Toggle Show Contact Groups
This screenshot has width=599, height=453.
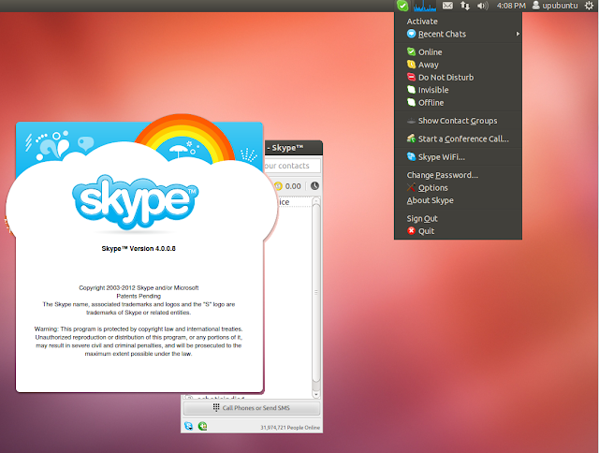(x=458, y=121)
